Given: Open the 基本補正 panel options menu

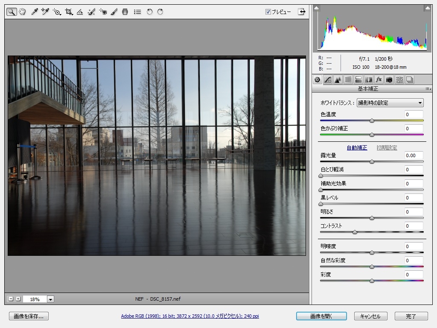Looking at the screenshot, I should point(428,89).
